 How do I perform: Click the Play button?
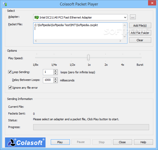pyautogui.click(x=60, y=142)
